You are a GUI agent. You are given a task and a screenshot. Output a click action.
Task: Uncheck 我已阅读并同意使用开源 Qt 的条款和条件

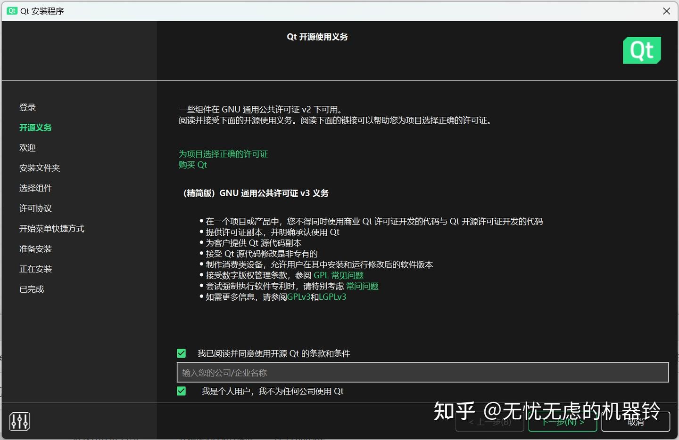[x=182, y=352]
